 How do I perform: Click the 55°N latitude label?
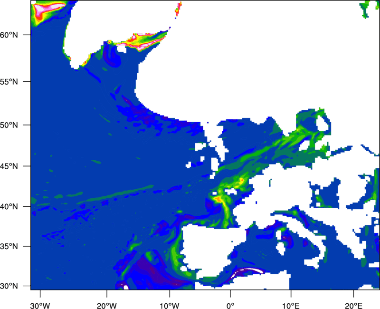9,82
